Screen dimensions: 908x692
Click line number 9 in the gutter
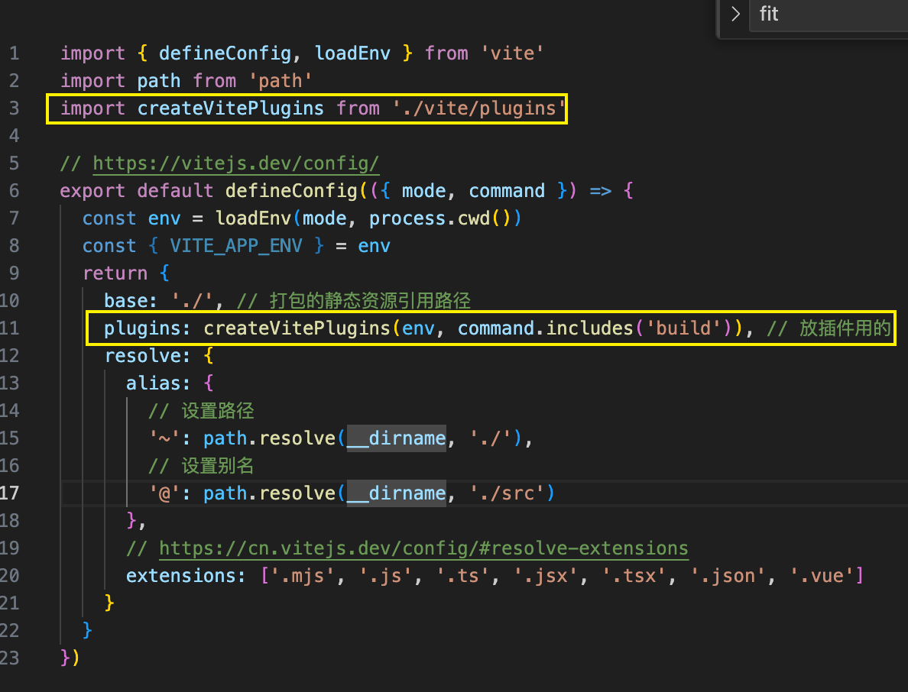(x=15, y=273)
